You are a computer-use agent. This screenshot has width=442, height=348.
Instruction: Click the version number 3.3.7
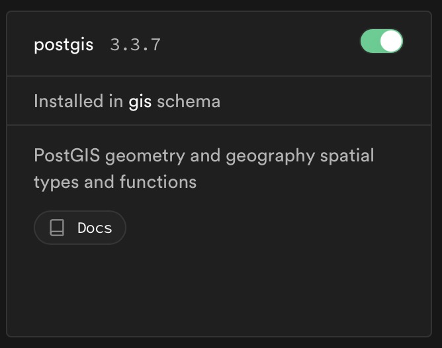point(135,46)
